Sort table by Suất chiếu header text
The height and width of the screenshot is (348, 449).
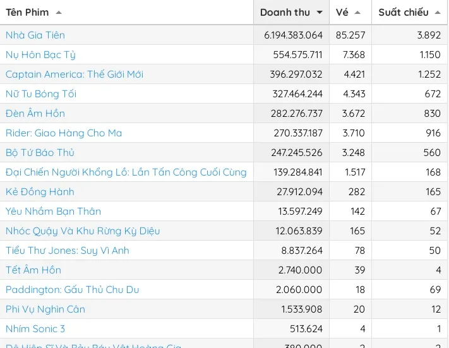(x=404, y=13)
